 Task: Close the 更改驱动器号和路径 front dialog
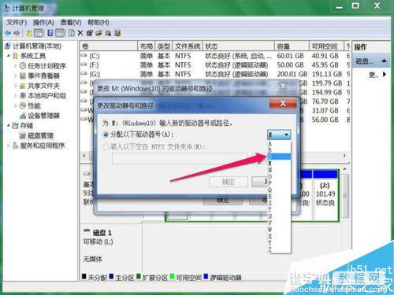283,104
